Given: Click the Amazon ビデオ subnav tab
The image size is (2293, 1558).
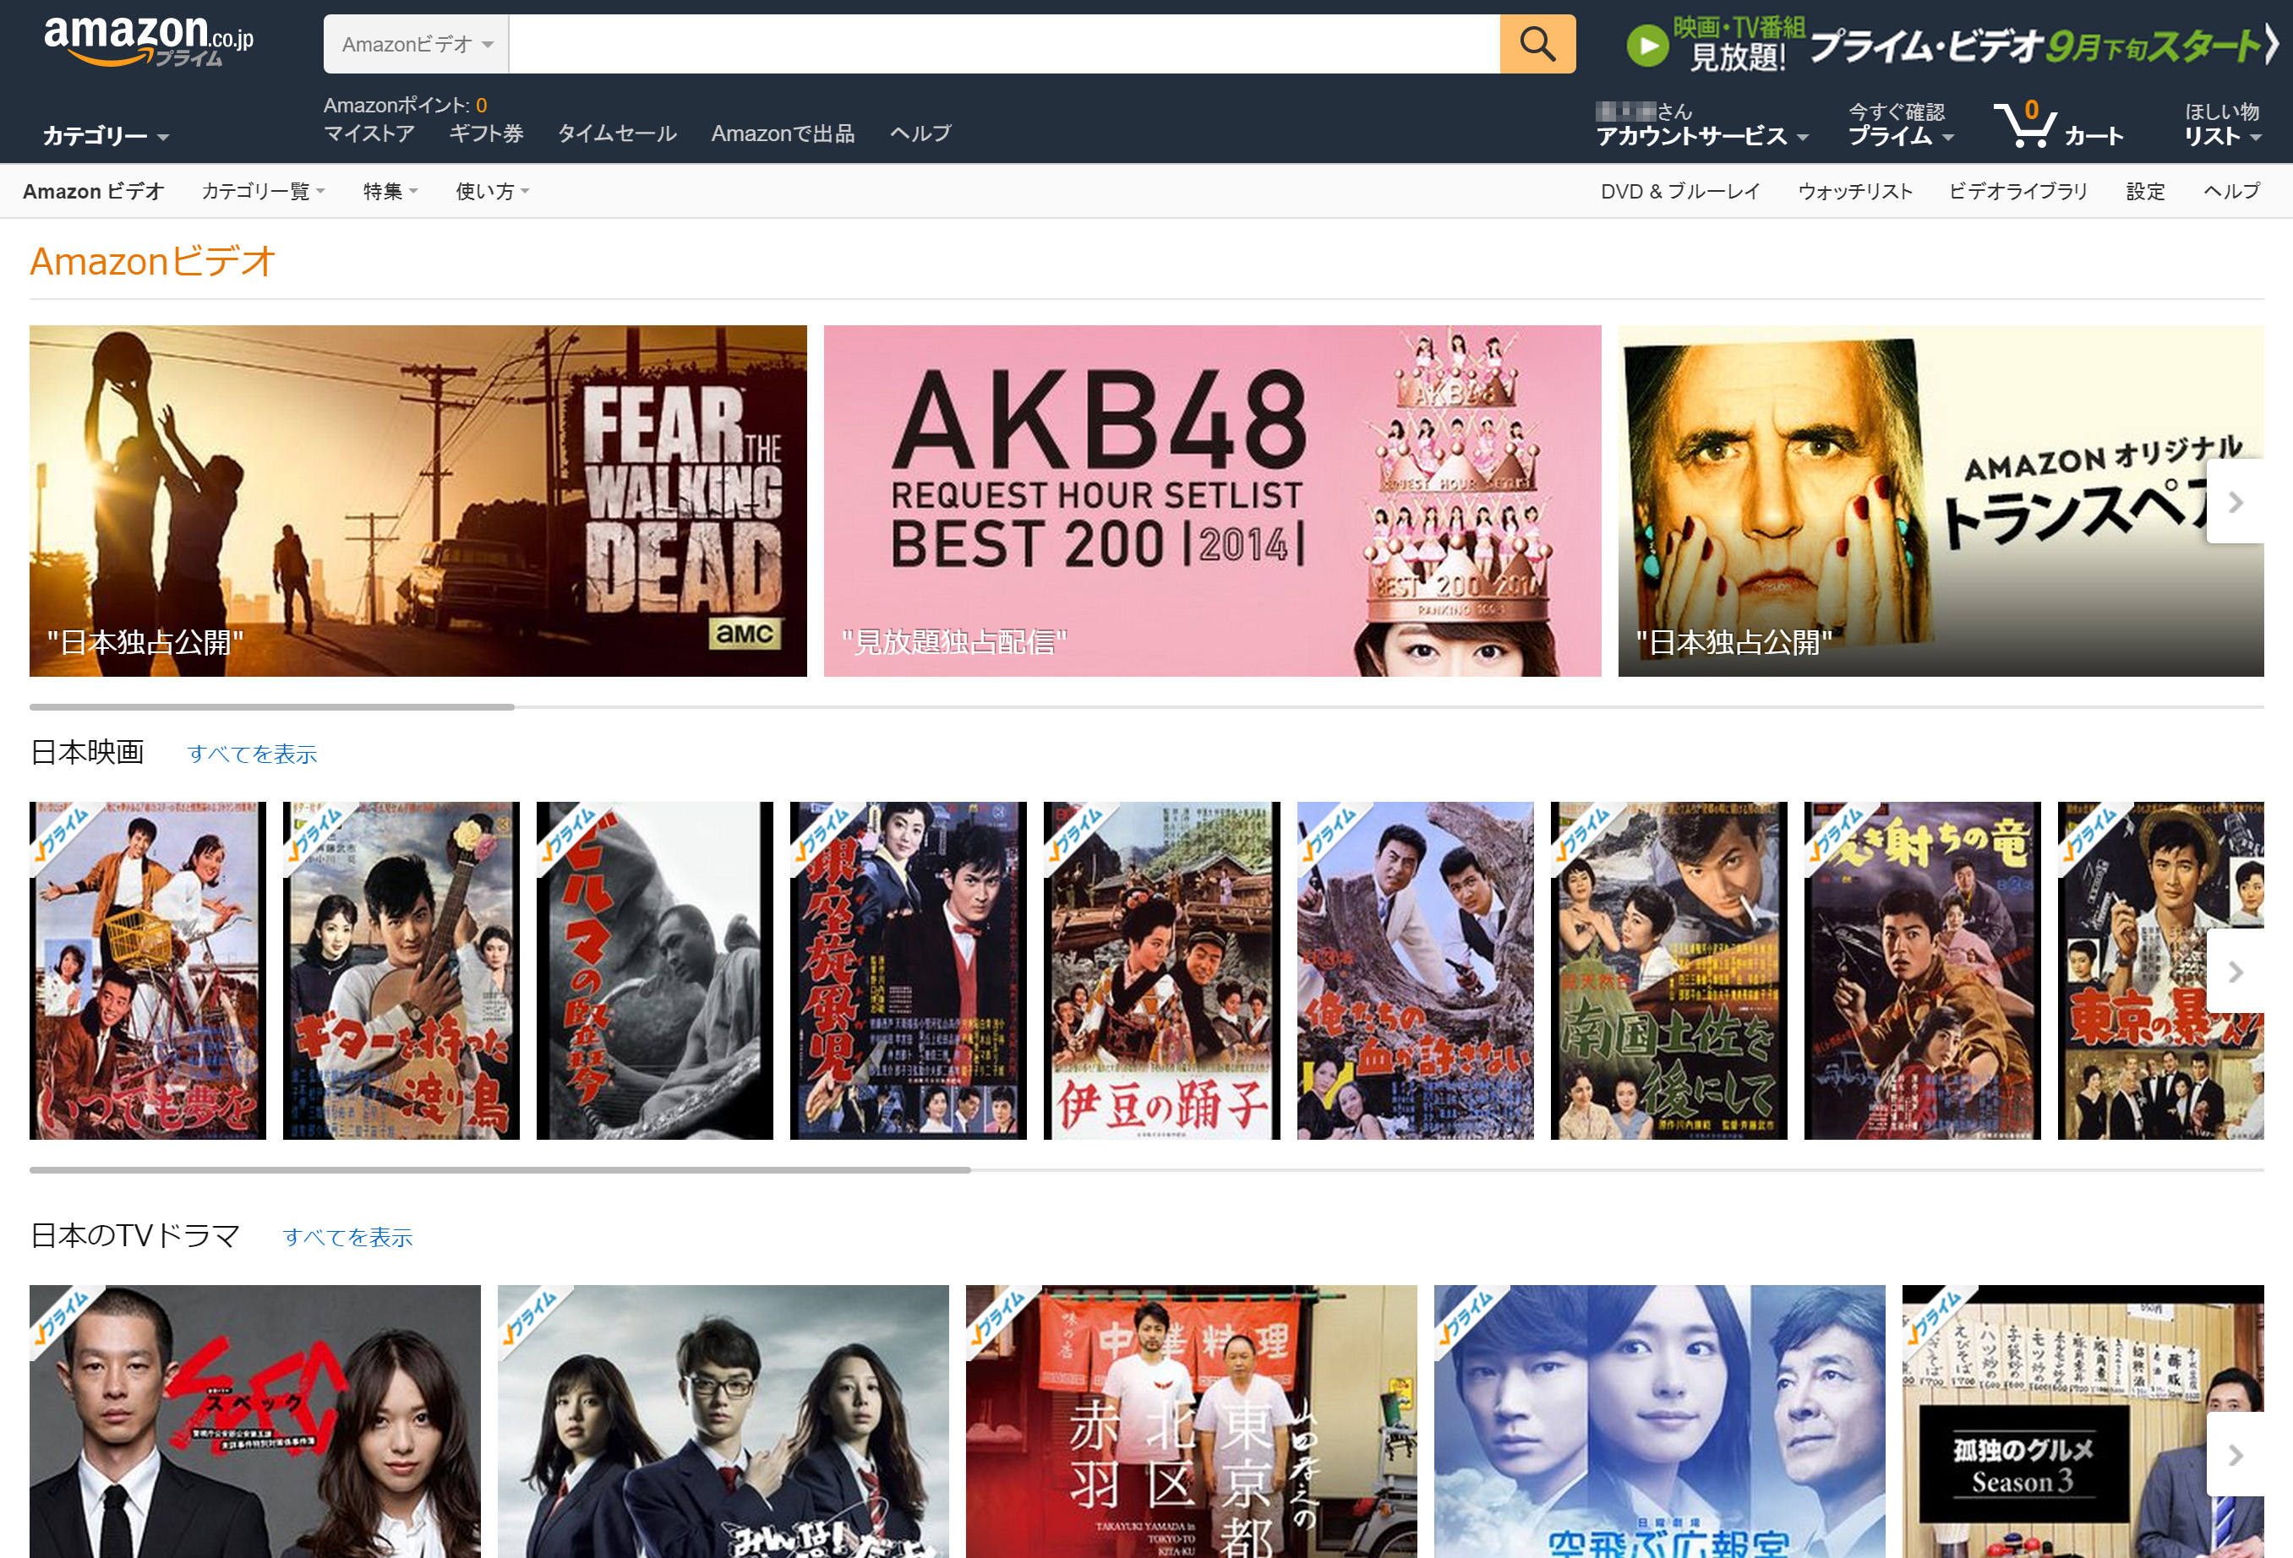Looking at the screenshot, I should point(94,191).
